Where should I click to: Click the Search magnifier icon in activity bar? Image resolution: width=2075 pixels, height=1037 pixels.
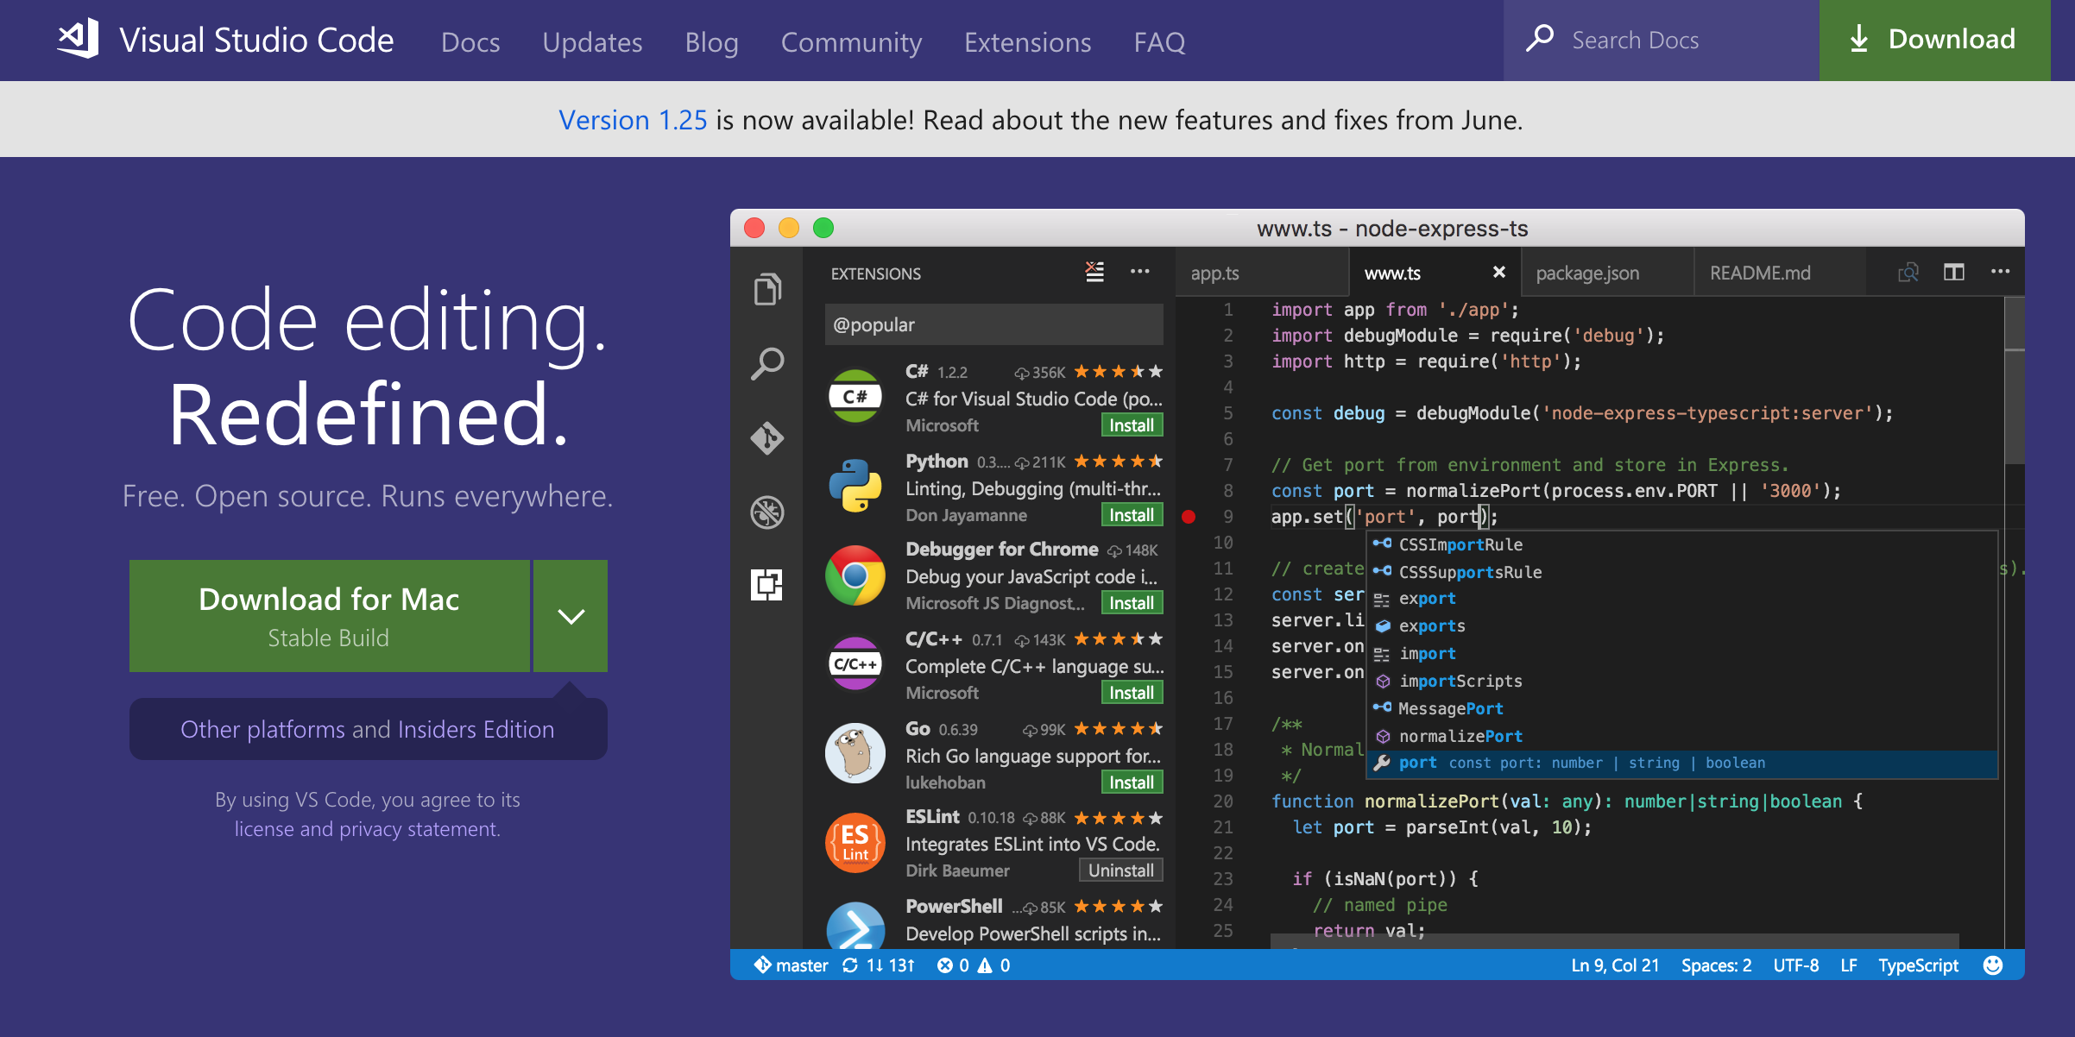point(766,364)
